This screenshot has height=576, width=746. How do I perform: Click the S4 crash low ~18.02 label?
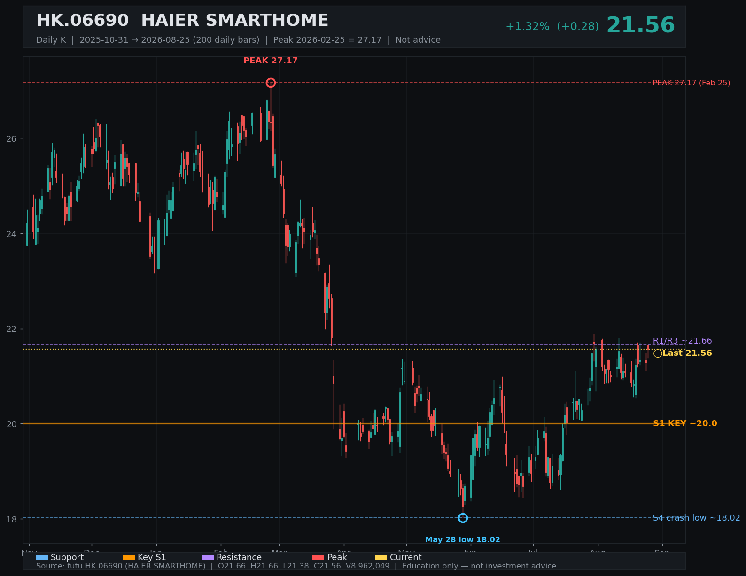(696, 518)
